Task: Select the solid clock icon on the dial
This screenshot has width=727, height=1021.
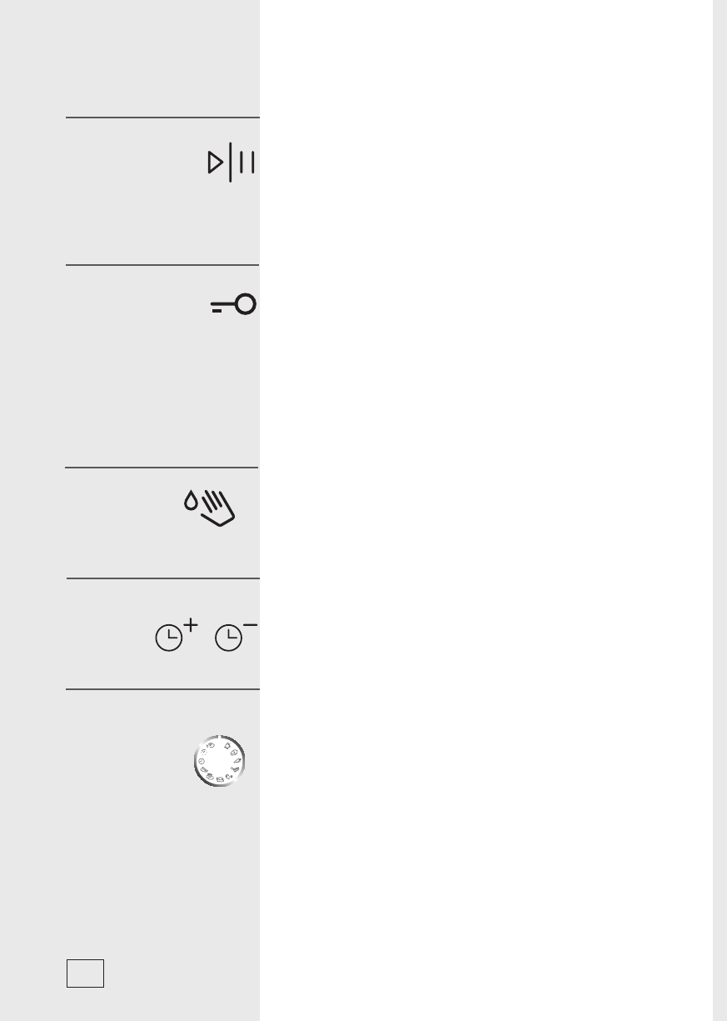Action: pyautogui.click(x=202, y=761)
